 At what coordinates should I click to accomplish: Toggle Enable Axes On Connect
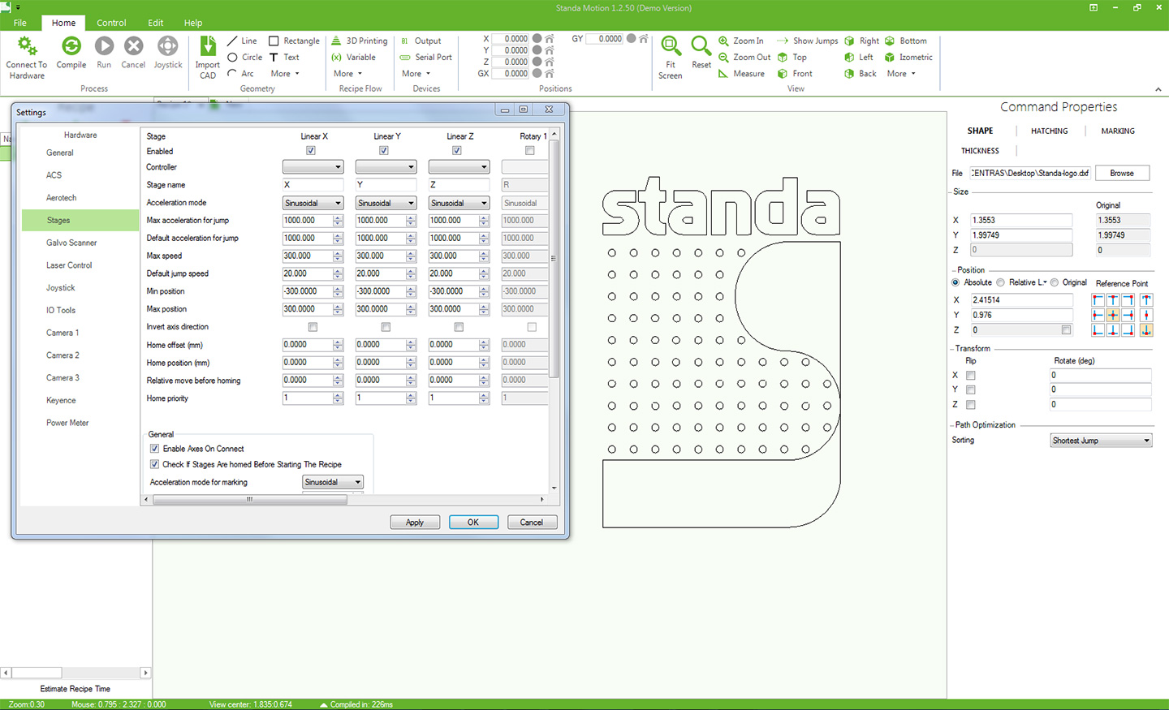pyautogui.click(x=154, y=449)
